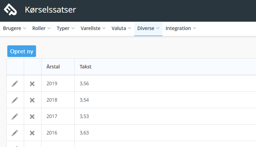This screenshot has height=147, width=256.
Task: Edit the 2019 rate with pencil icon
Action: click(x=15, y=84)
